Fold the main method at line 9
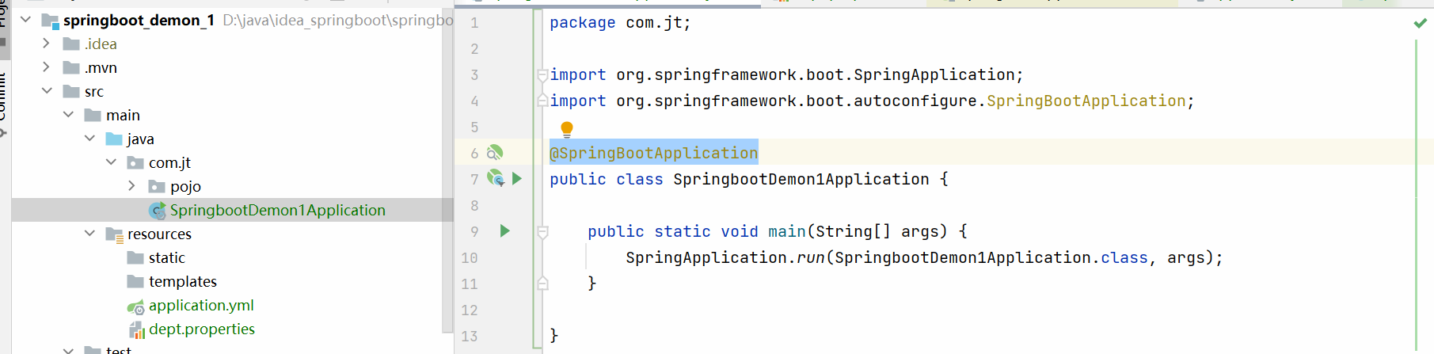1434x354 pixels. pos(542,232)
